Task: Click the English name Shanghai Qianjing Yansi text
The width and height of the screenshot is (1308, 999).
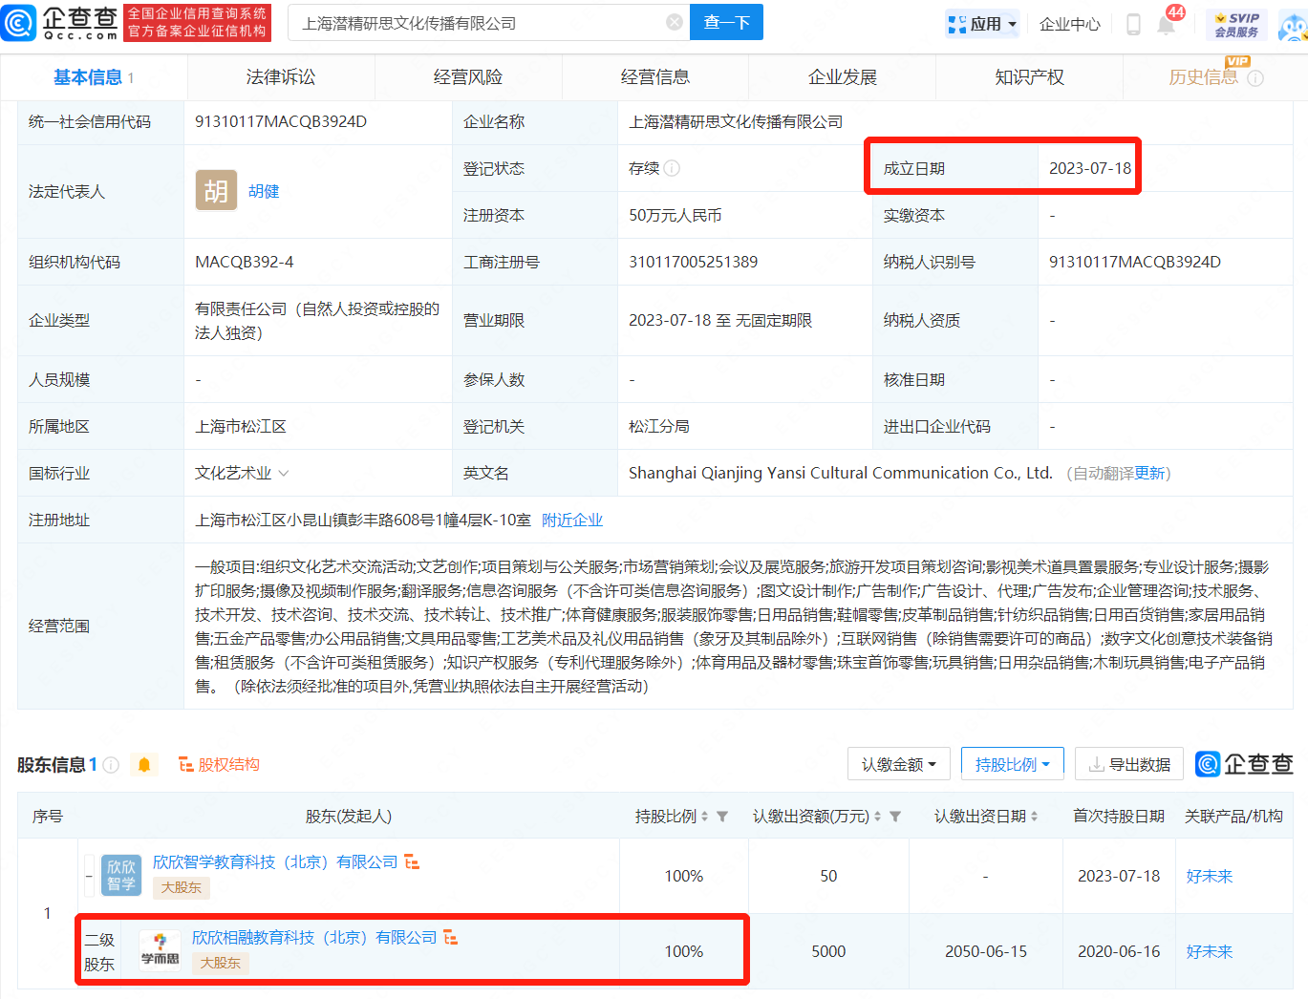Action: click(x=841, y=473)
